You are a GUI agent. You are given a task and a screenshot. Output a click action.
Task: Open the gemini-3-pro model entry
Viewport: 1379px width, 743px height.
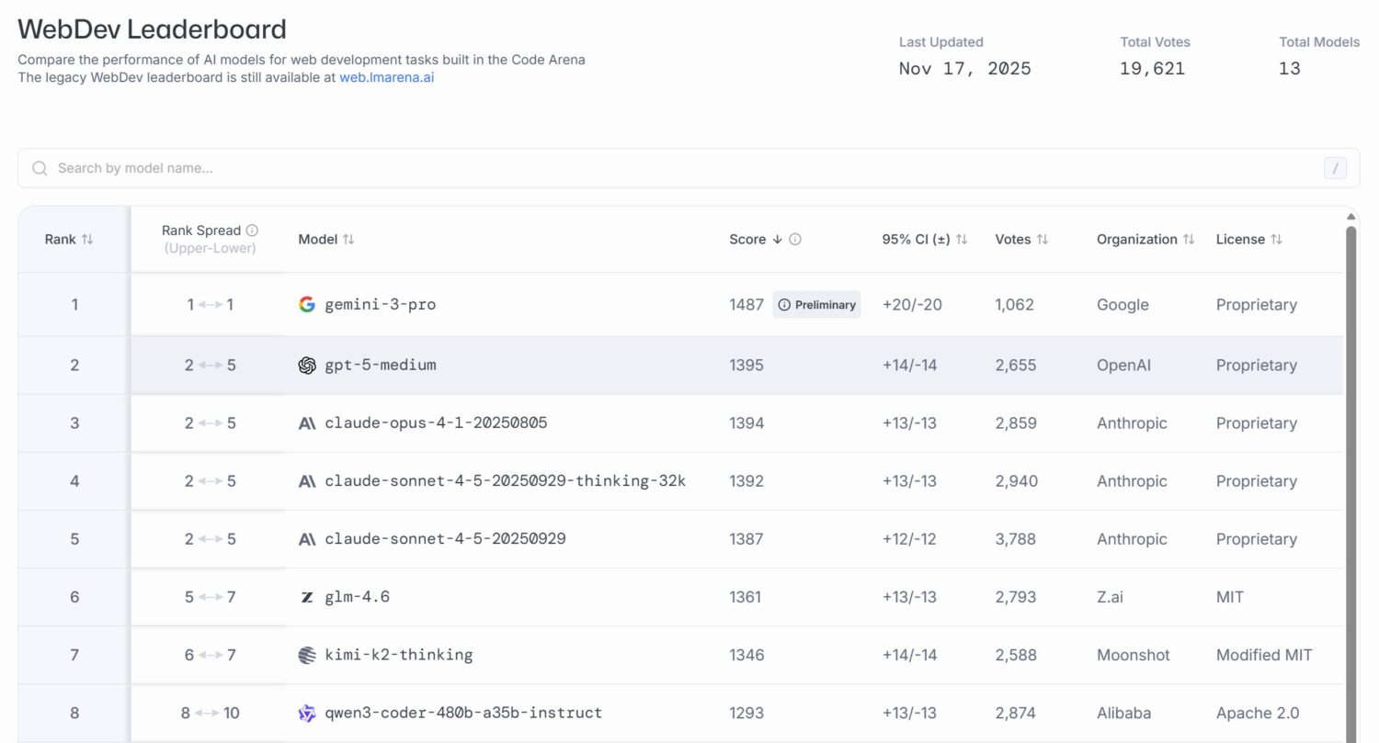(x=381, y=305)
